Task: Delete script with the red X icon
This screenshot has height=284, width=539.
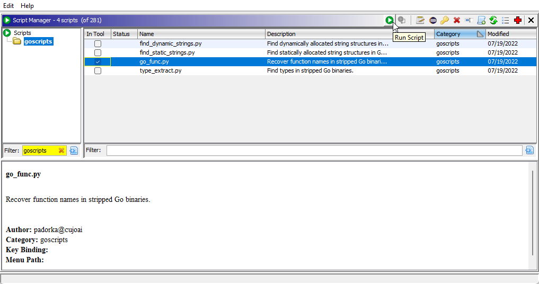Action: tap(456, 20)
